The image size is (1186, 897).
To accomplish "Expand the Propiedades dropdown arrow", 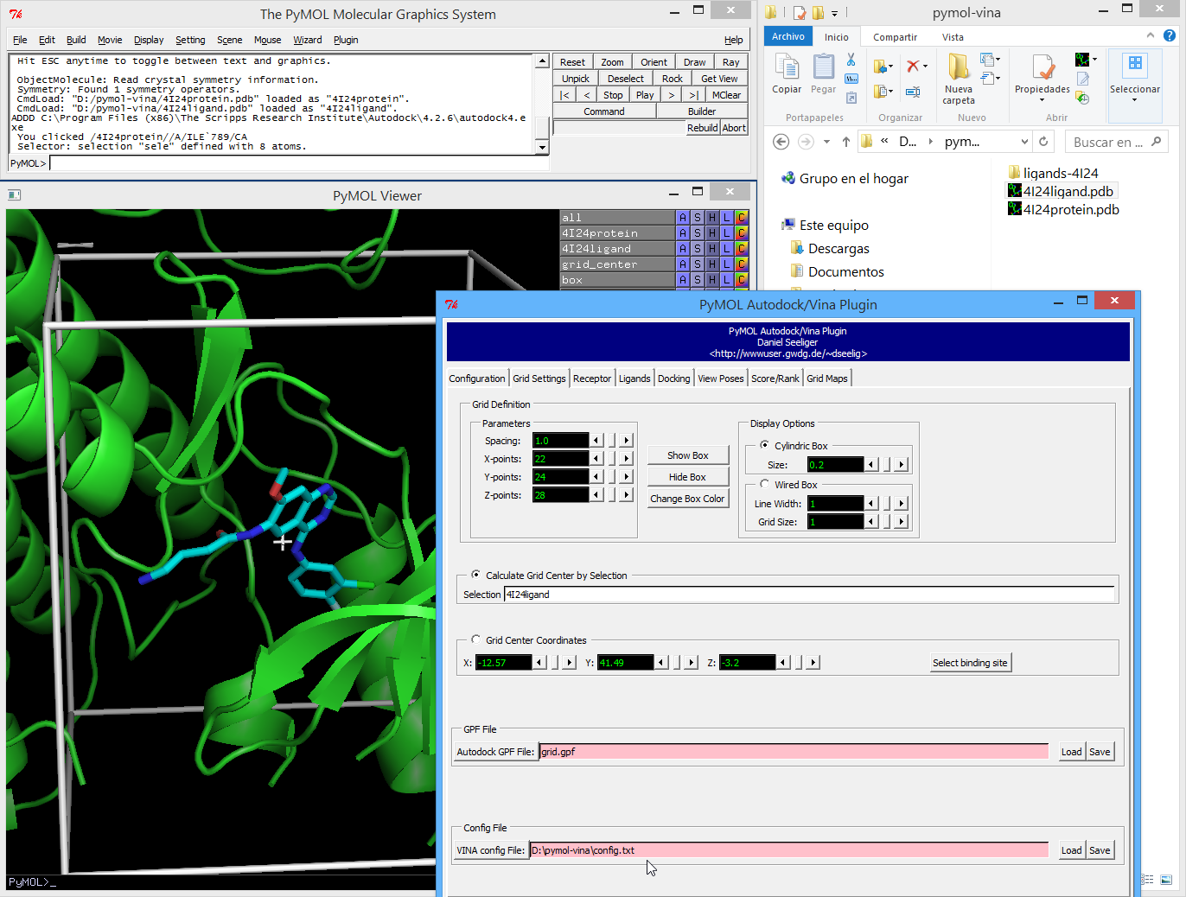I will pos(1042,100).
